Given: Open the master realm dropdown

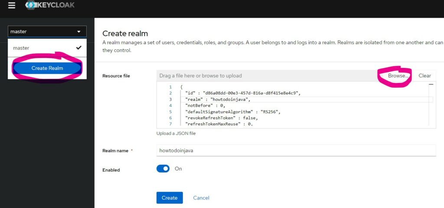Looking at the screenshot, I should (x=47, y=32).
